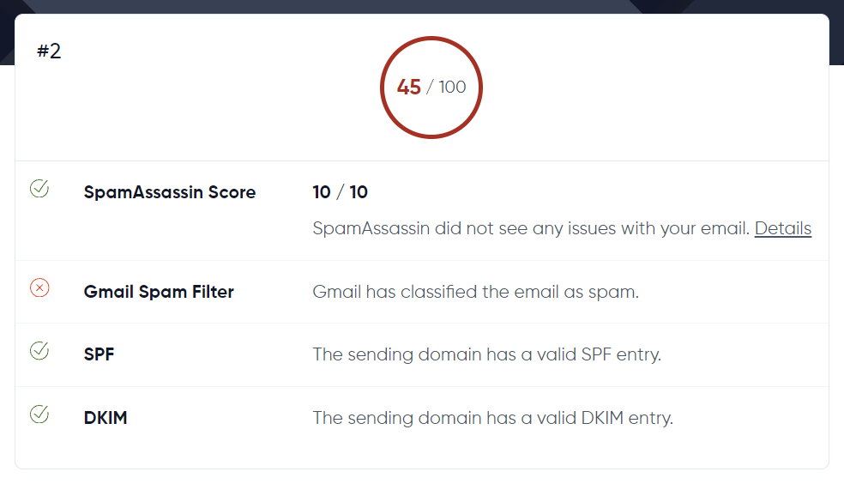Click the #2 result number label
The height and width of the screenshot is (484, 844).
click(x=49, y=51)
